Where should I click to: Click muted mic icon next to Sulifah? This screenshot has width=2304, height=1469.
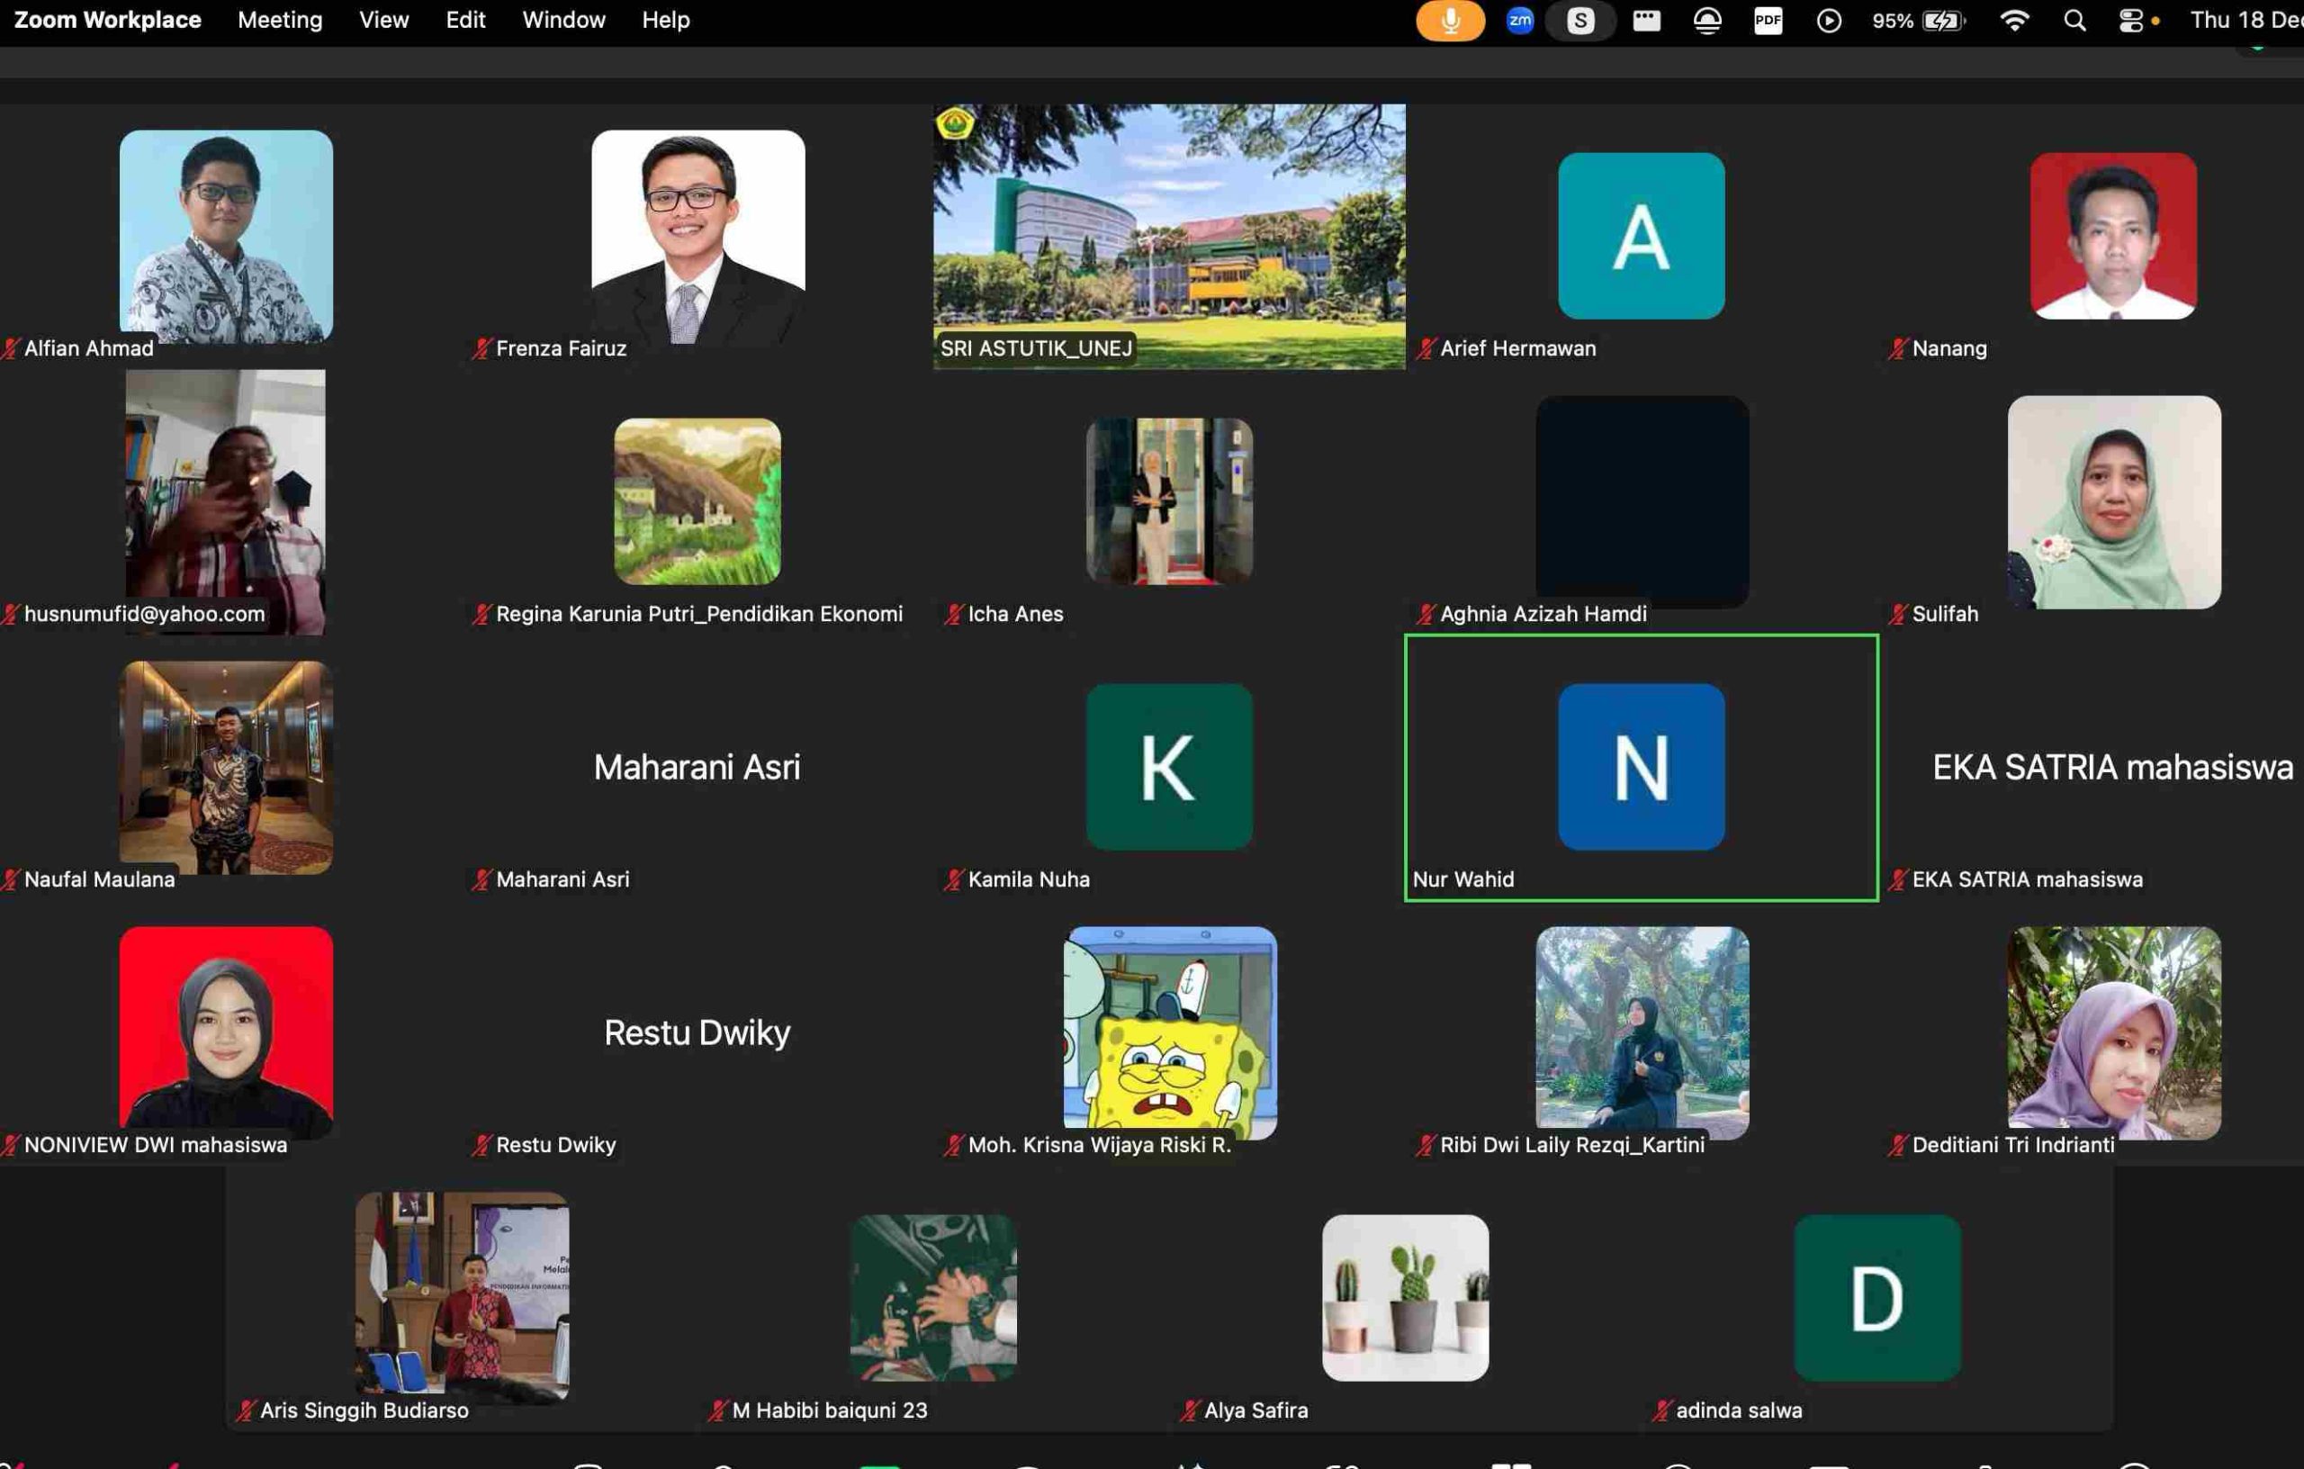point(1898,615)
